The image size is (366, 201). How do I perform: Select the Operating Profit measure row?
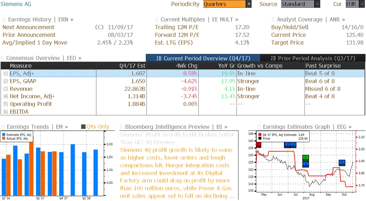[183, 104]
